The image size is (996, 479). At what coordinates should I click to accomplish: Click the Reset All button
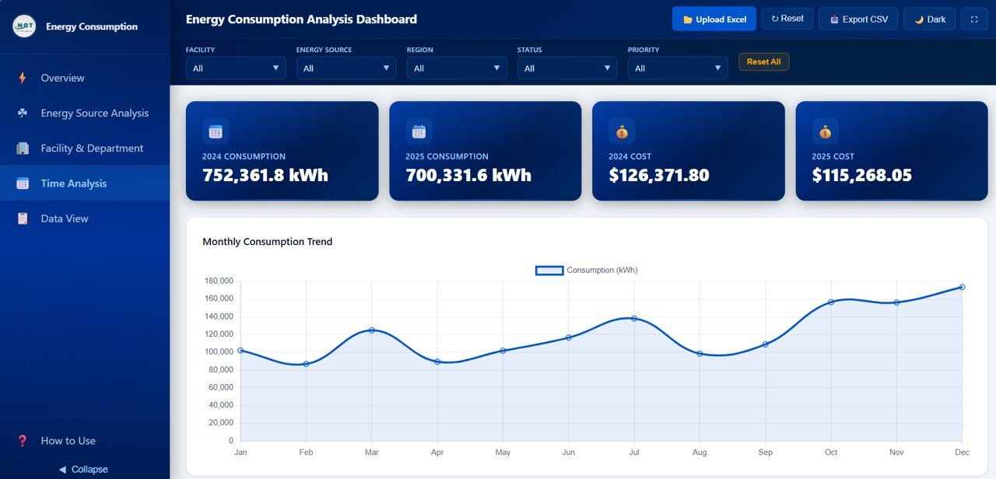coord(763,61)
